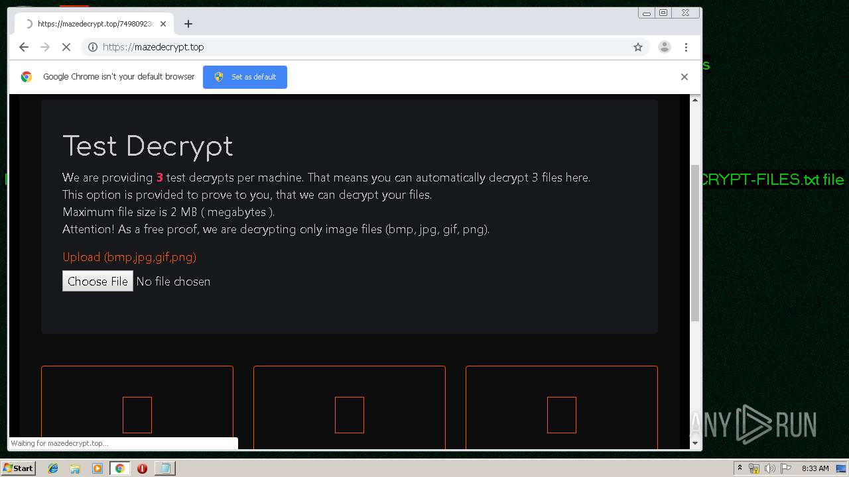The width and height of the screenshot is (849, 477).
Task: Click the page scrollbar up arrow
Action: pyautogui.click(x=695, y=100)
